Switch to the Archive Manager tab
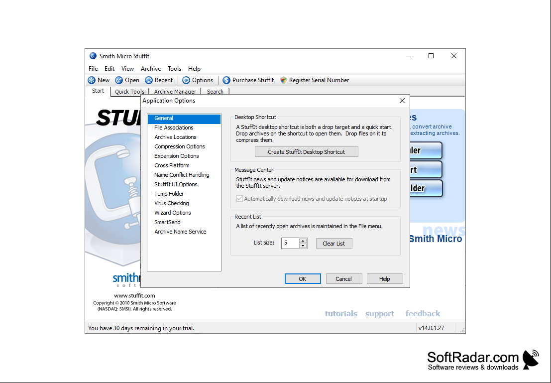The height and width of the screenshot is (383, 551). point(175,92)
